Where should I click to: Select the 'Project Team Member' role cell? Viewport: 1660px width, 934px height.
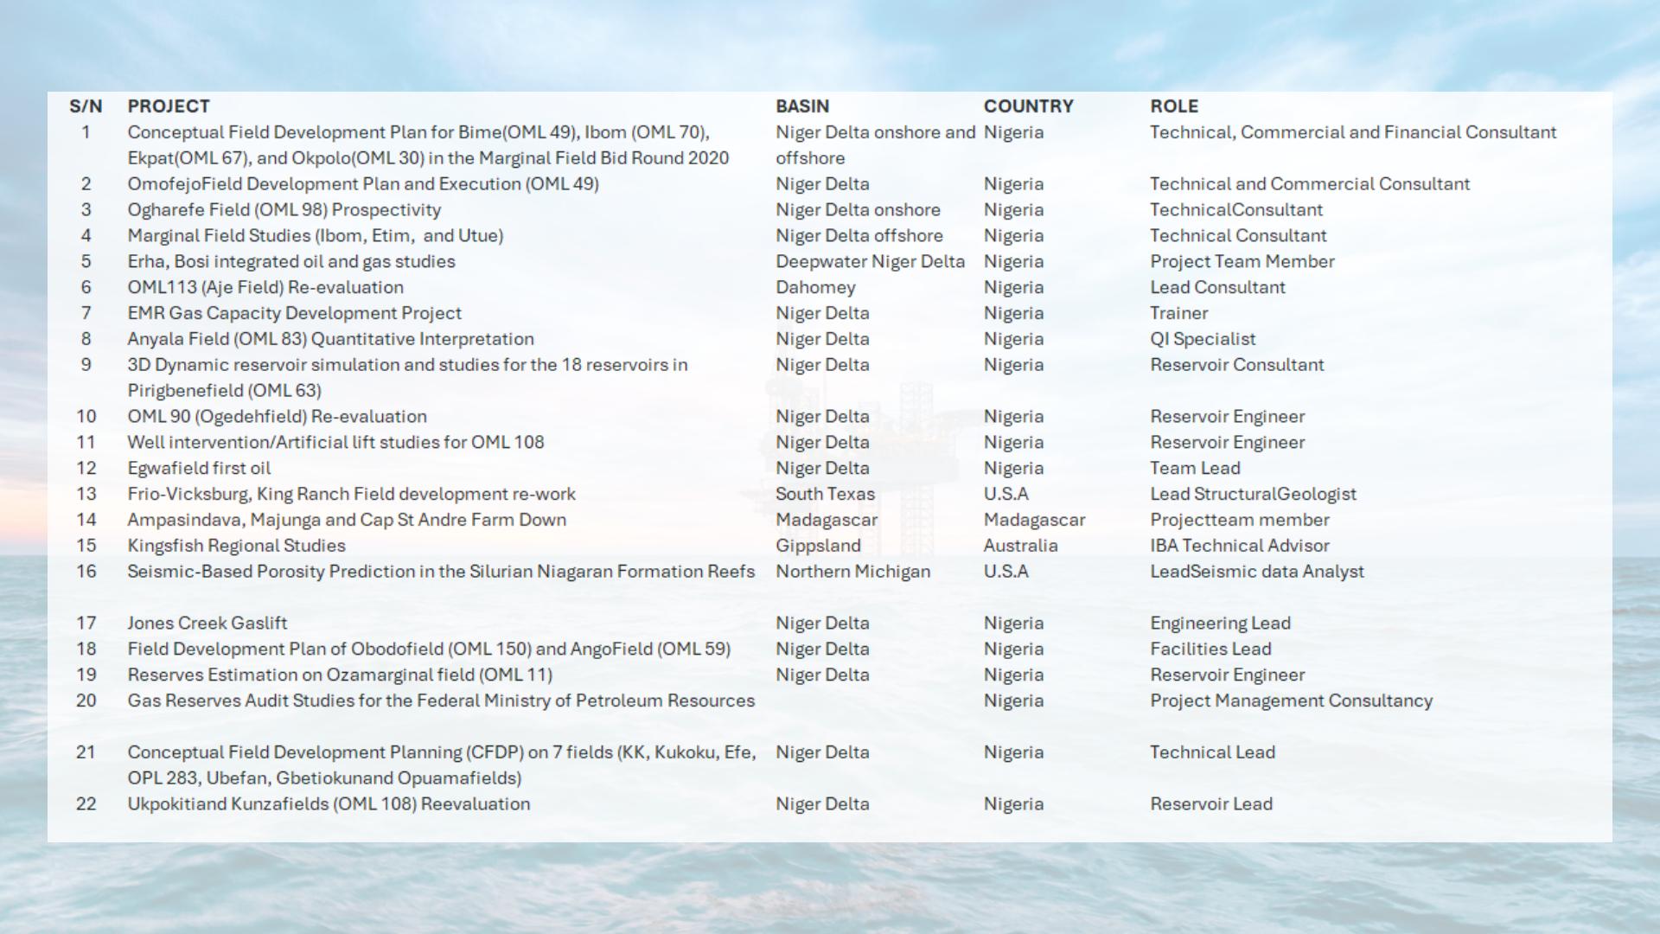1242,261
